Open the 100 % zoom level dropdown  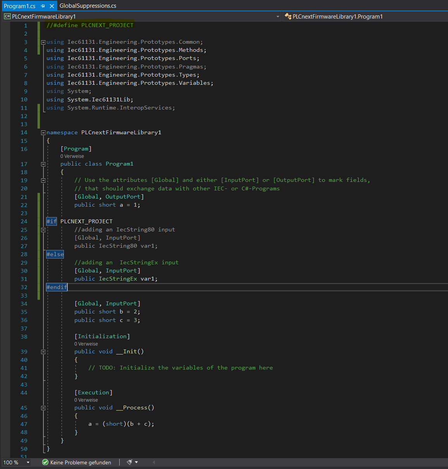(x=28, y=462)
